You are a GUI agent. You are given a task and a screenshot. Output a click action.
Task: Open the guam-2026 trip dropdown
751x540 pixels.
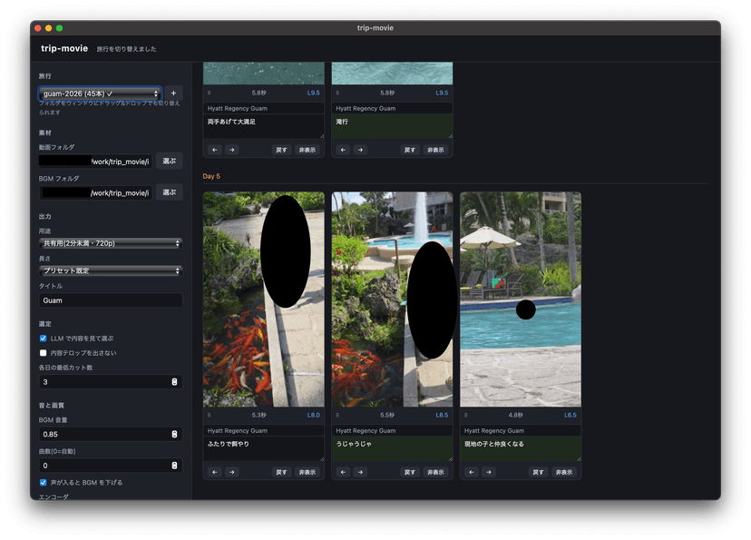pos(100,93)
